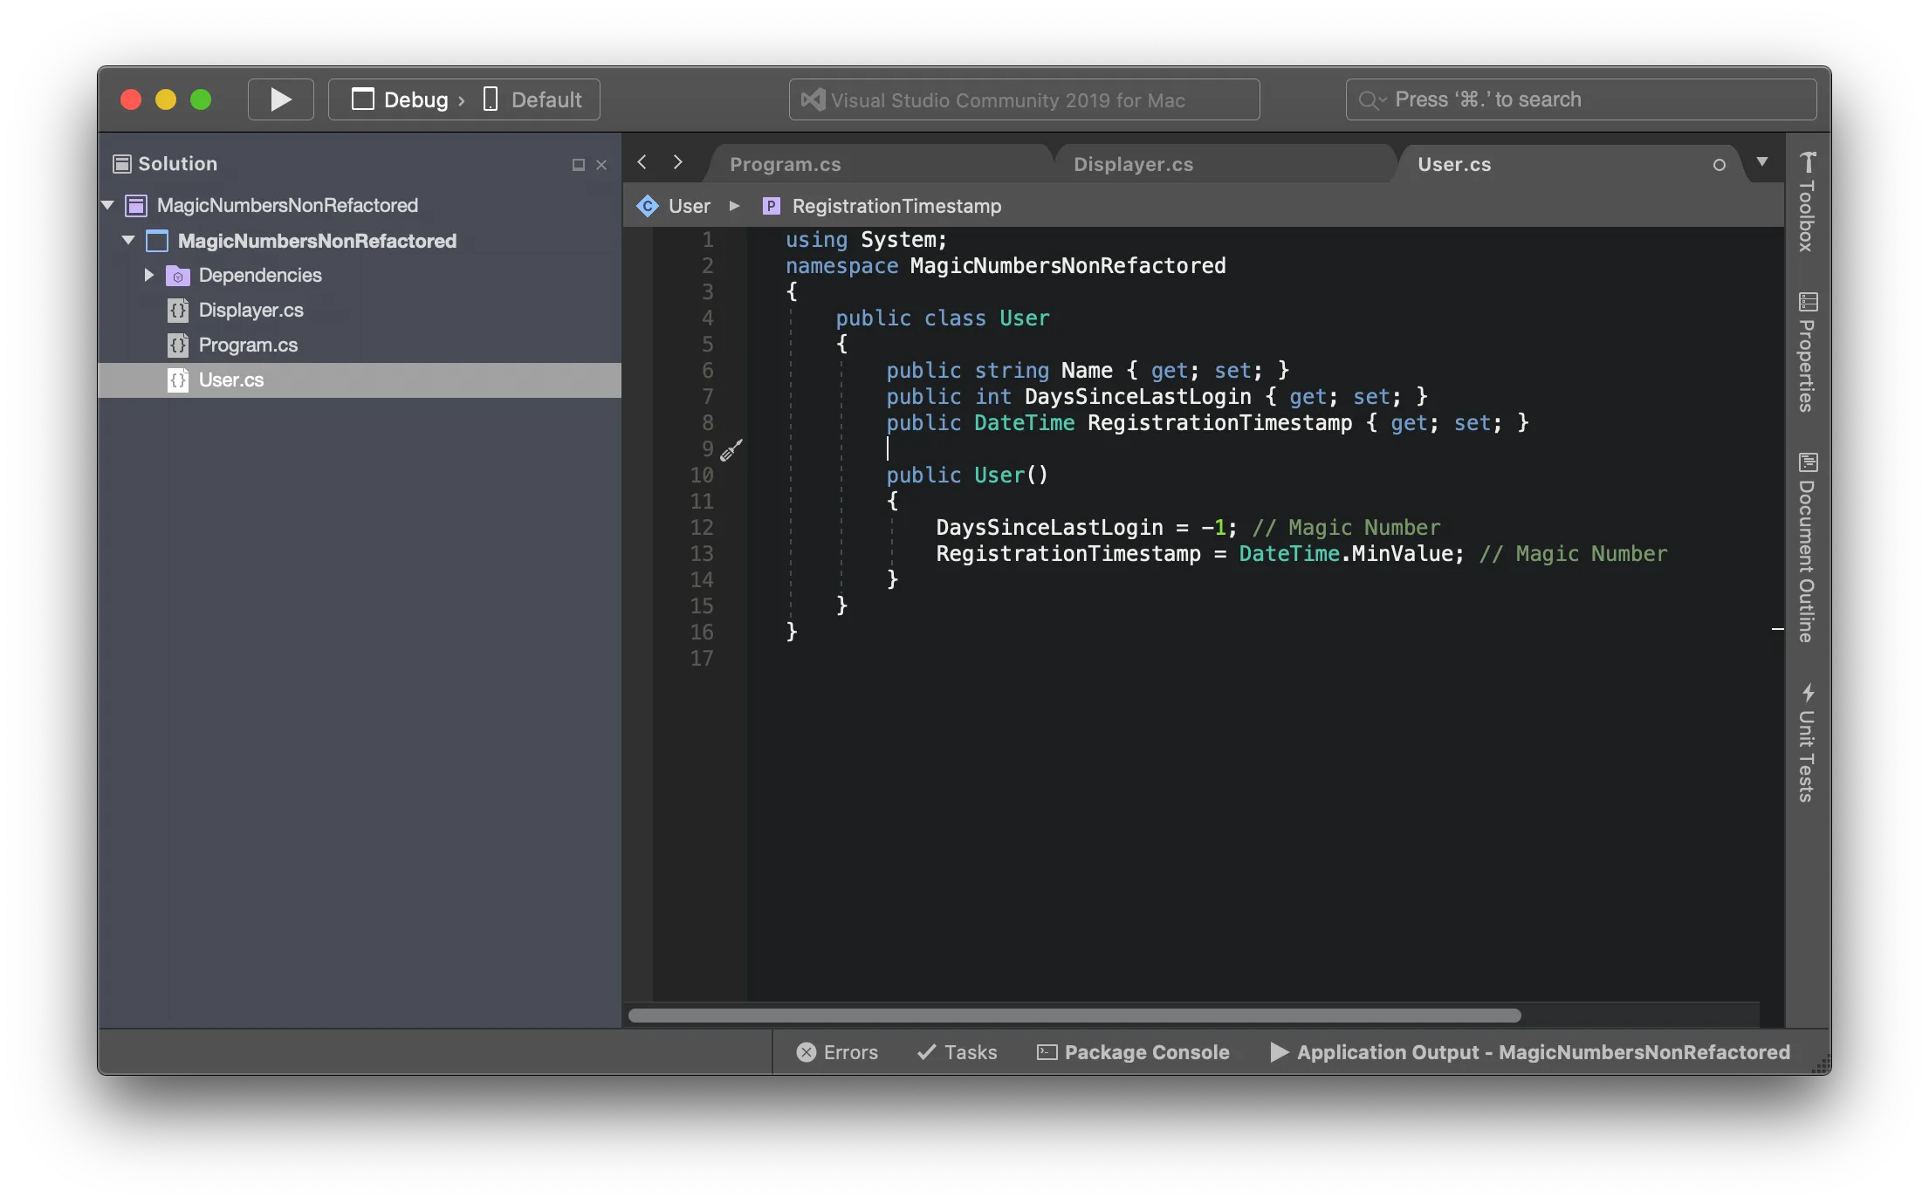
Task: Switch to the Displayer.cs tab
Action: point(1133,164)
